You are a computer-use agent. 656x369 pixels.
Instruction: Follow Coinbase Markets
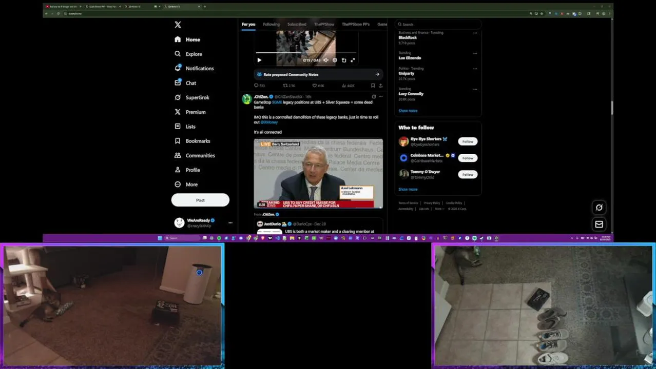pyautogui.click(x=468, y=158)
